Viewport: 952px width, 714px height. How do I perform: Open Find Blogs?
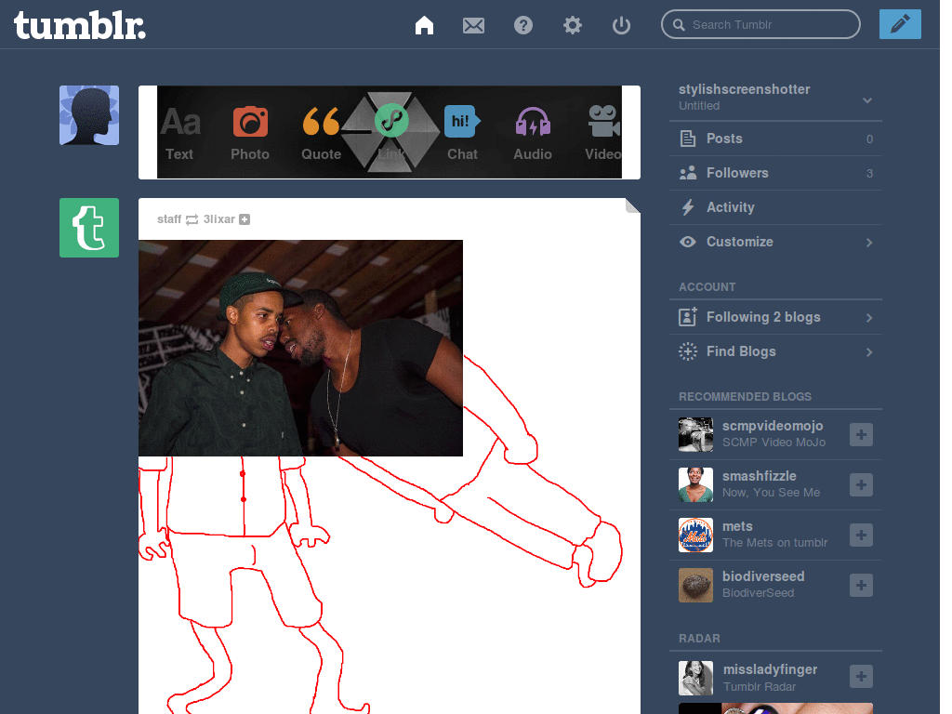tap(775, 351)
